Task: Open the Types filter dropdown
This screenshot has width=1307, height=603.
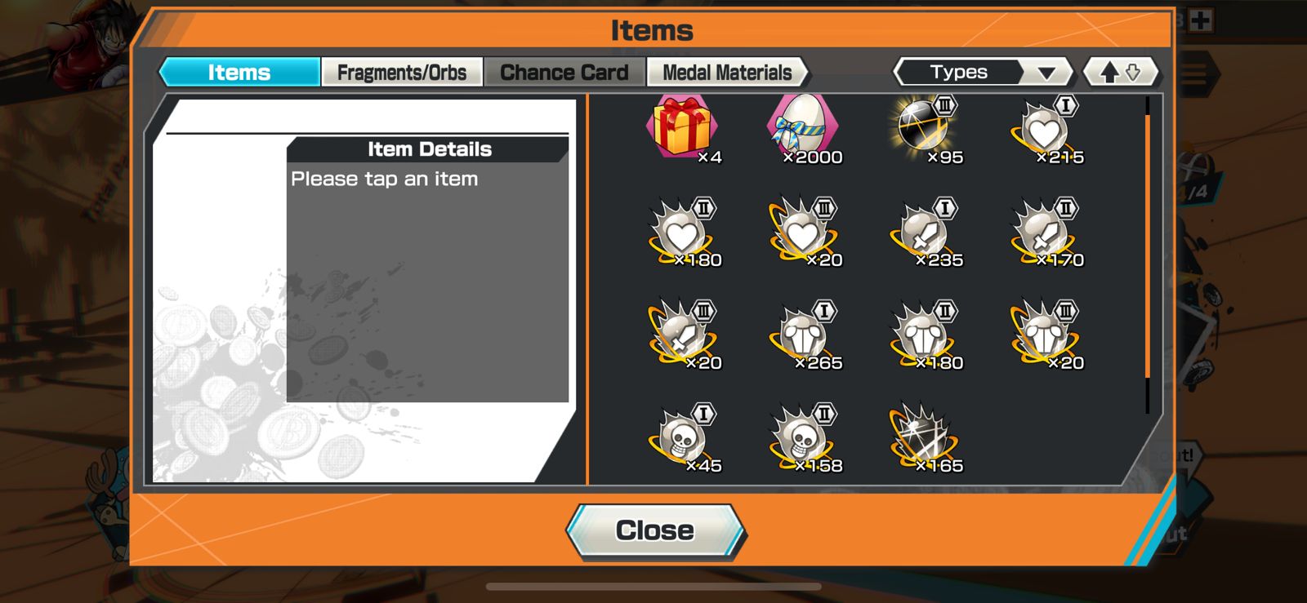Action: 984,72
